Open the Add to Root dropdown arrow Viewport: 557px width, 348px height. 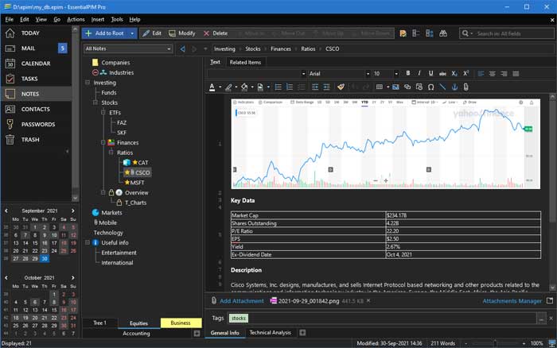point(132,33)
